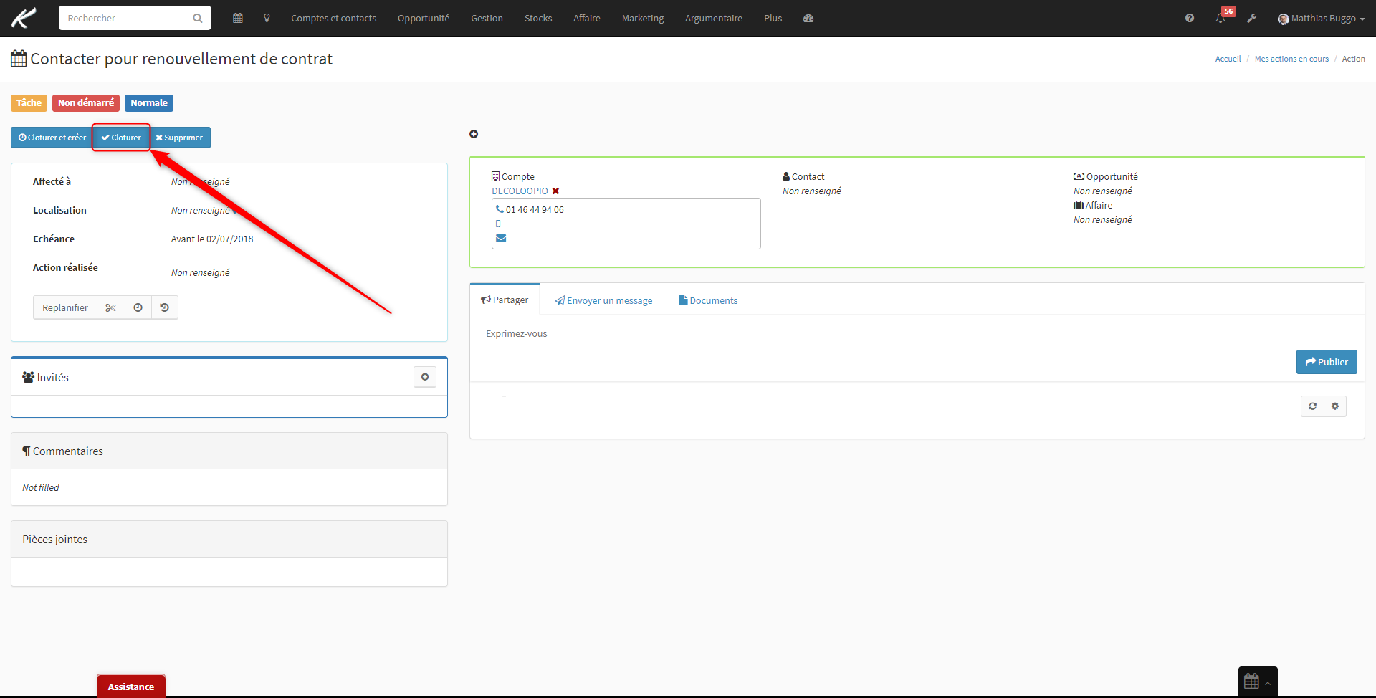Add an invité with the plus button
The width and height of the screenshot is (1376, 698).
pyautogui.click(x=425, y=377)
